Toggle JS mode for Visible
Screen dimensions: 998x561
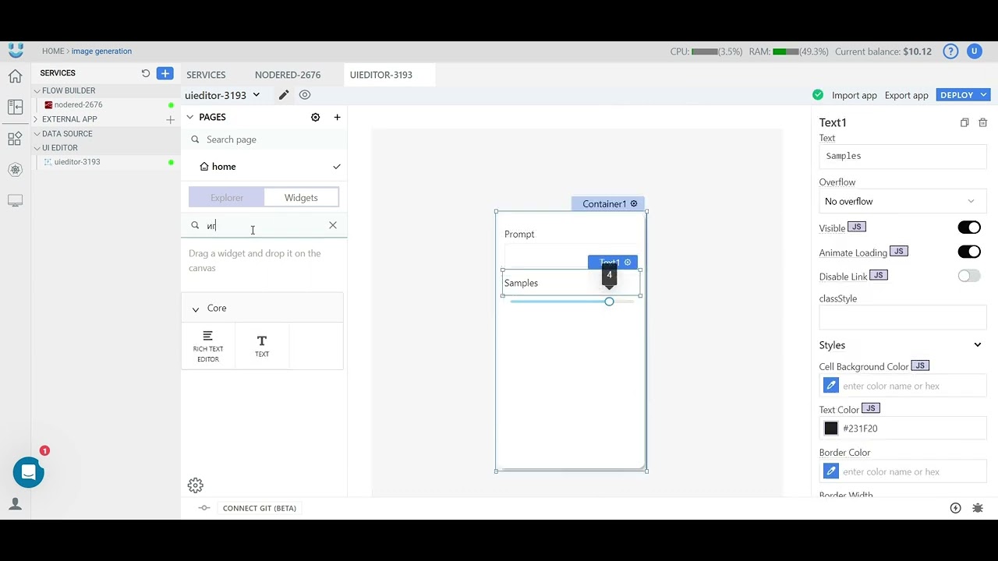pyautogui.click(x=857, y=227)
